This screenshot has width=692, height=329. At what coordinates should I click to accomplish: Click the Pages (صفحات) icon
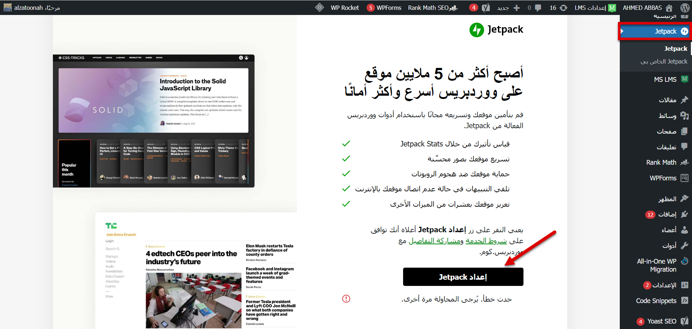point(685,131)
